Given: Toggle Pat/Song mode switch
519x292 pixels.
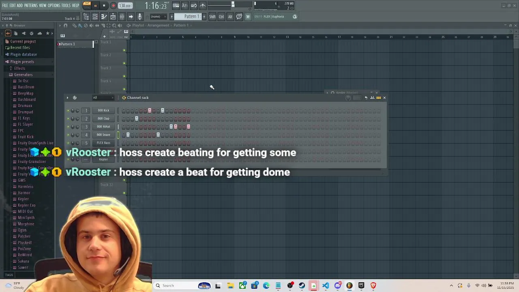Looking at the screenshot, I should tap(87, 5).
